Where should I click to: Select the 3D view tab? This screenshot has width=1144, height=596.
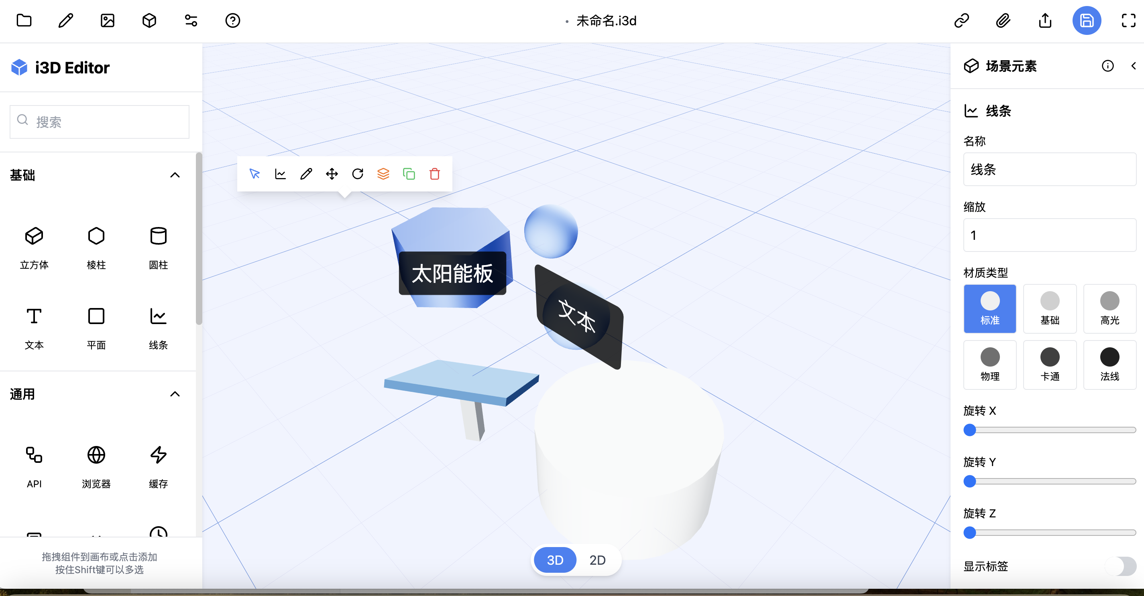(x=555, y=560)
